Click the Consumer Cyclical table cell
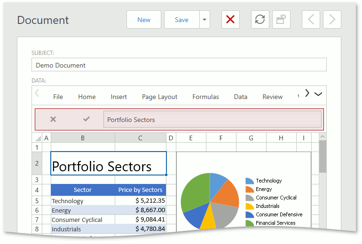 pyautogui.click(x=83, y=220)
